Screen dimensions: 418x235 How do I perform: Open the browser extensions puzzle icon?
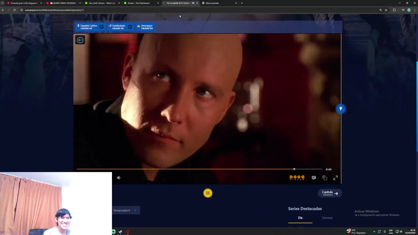[394, 10]
